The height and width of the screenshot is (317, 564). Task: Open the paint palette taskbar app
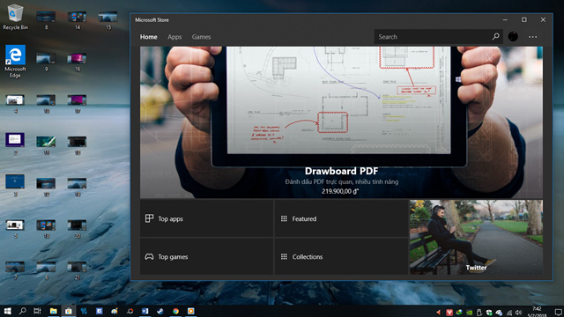coord(115,311)
